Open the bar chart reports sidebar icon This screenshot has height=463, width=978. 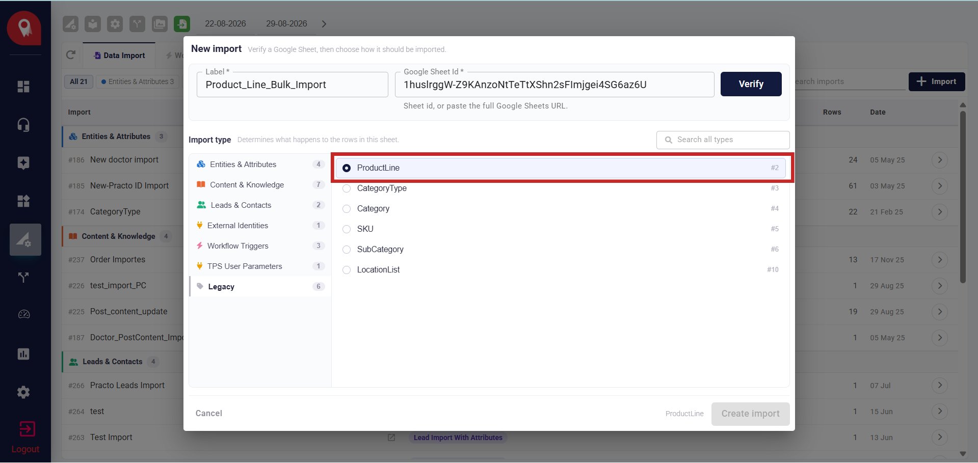(x=23, y=354)
